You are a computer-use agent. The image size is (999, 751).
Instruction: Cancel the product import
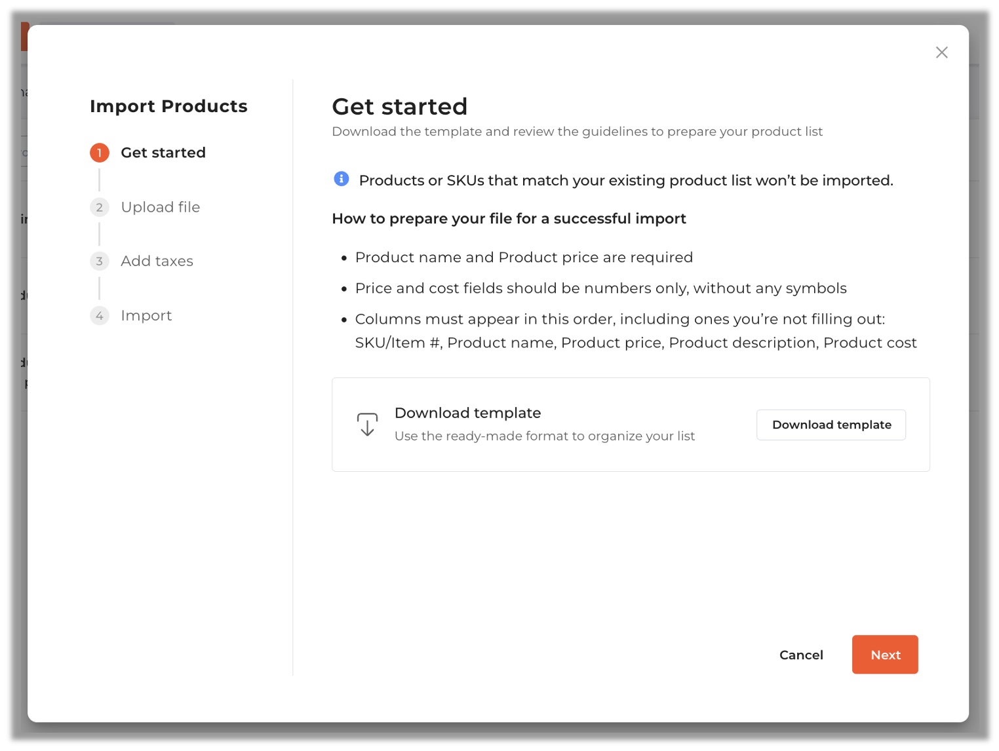[x=801, y=655]
